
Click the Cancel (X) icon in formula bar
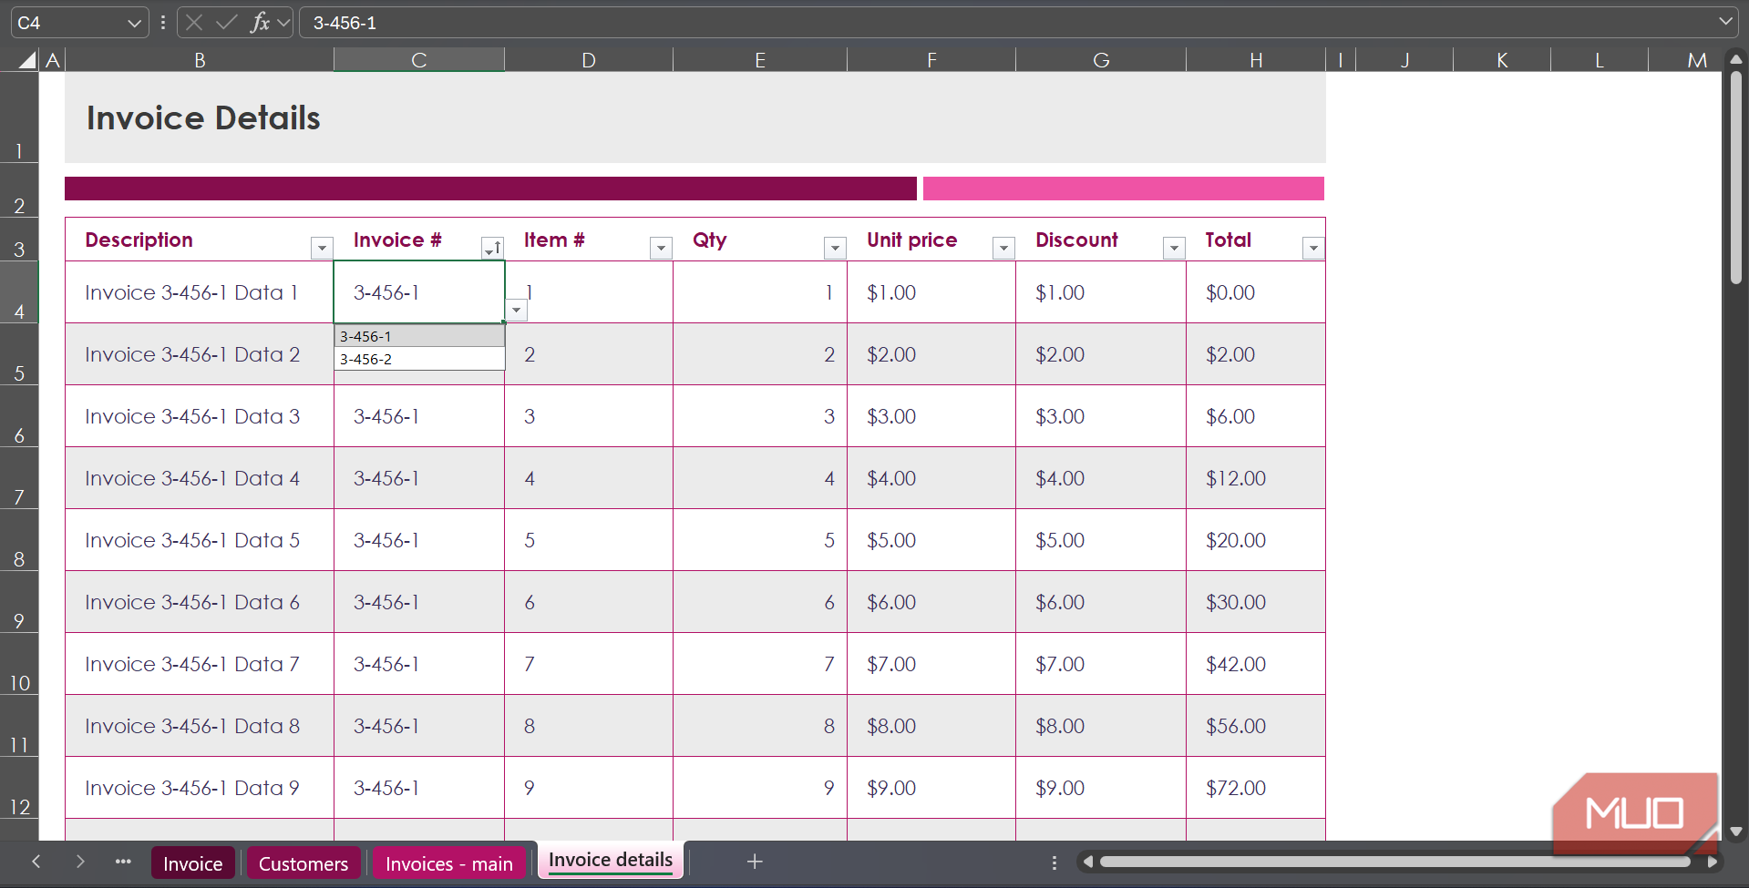[194, 23]
